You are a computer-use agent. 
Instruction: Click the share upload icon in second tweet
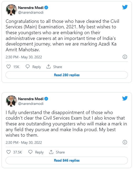[51, 152]
